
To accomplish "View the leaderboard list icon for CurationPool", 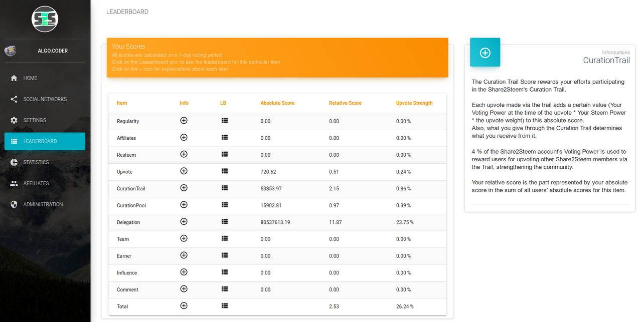I will (225, 205).
